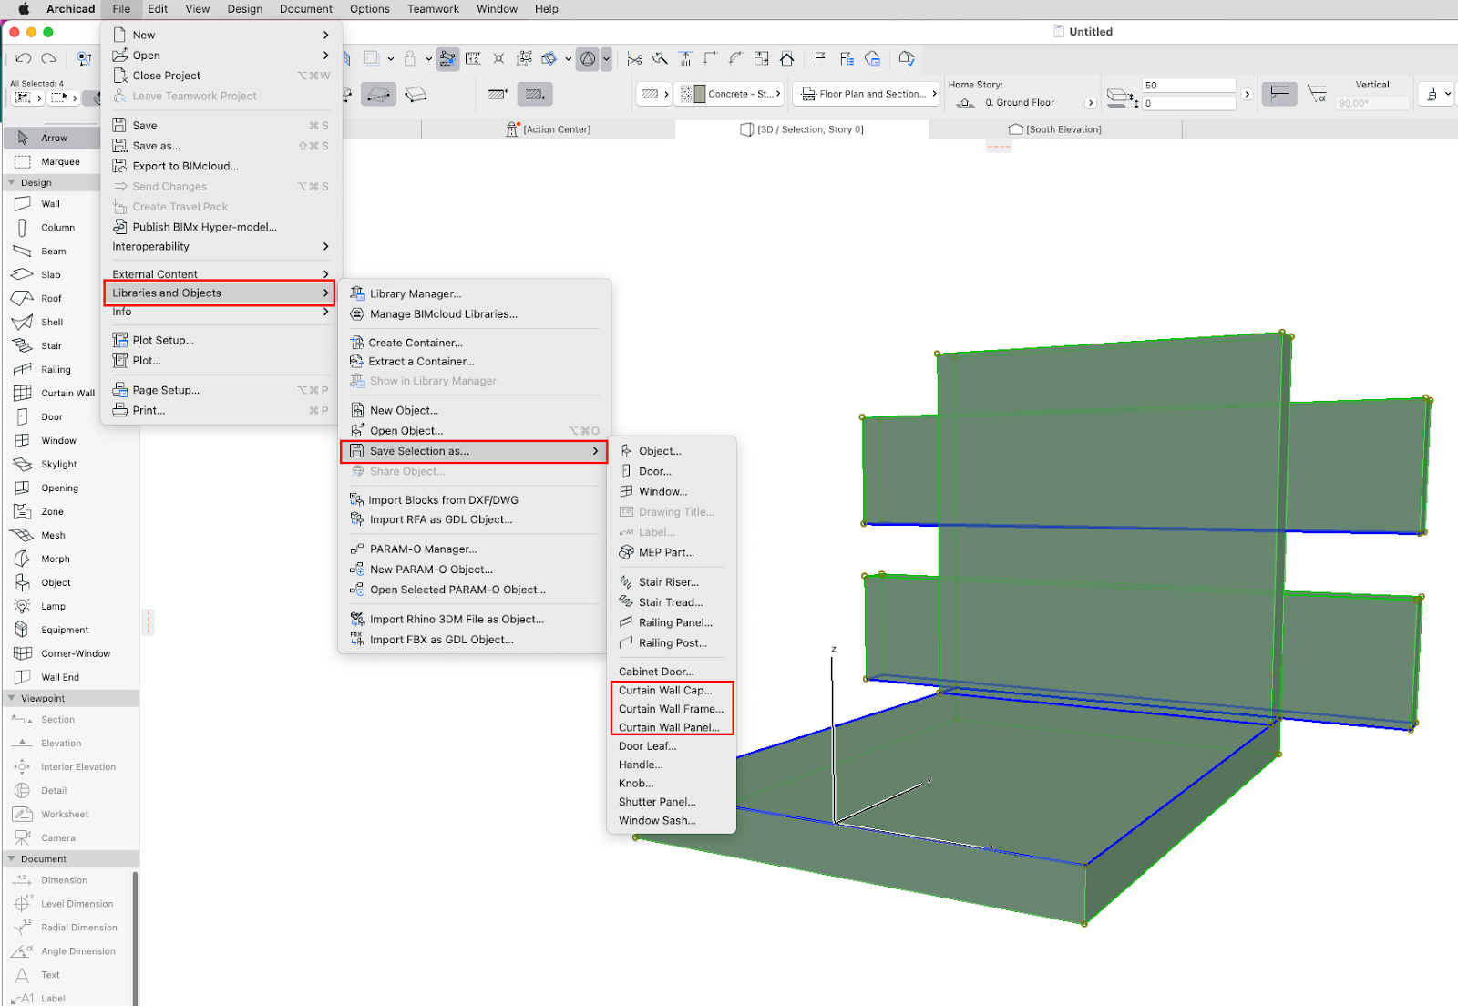Choose Curtain Wall Frame... entry
Viewport: 1458px width, 1006px height.
pyautogui.click(x=671, y=709)
